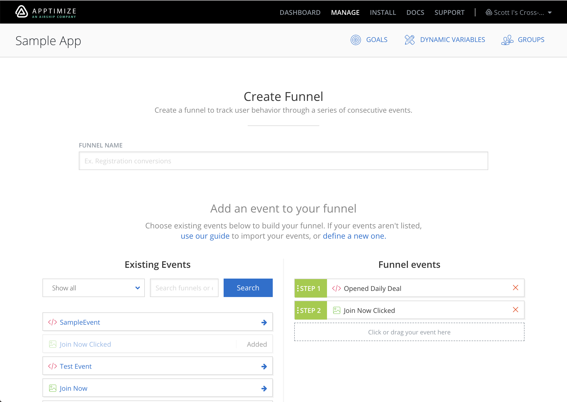Open Scott I's Cross-... account menu
The width and height of the screenshot is (567, 402).
(519, 13)
